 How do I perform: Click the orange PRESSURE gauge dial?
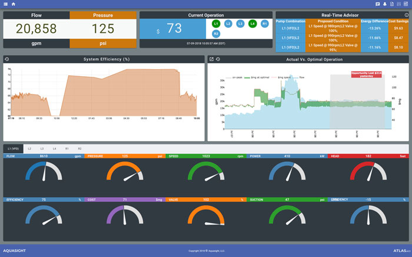pos(125,171)
